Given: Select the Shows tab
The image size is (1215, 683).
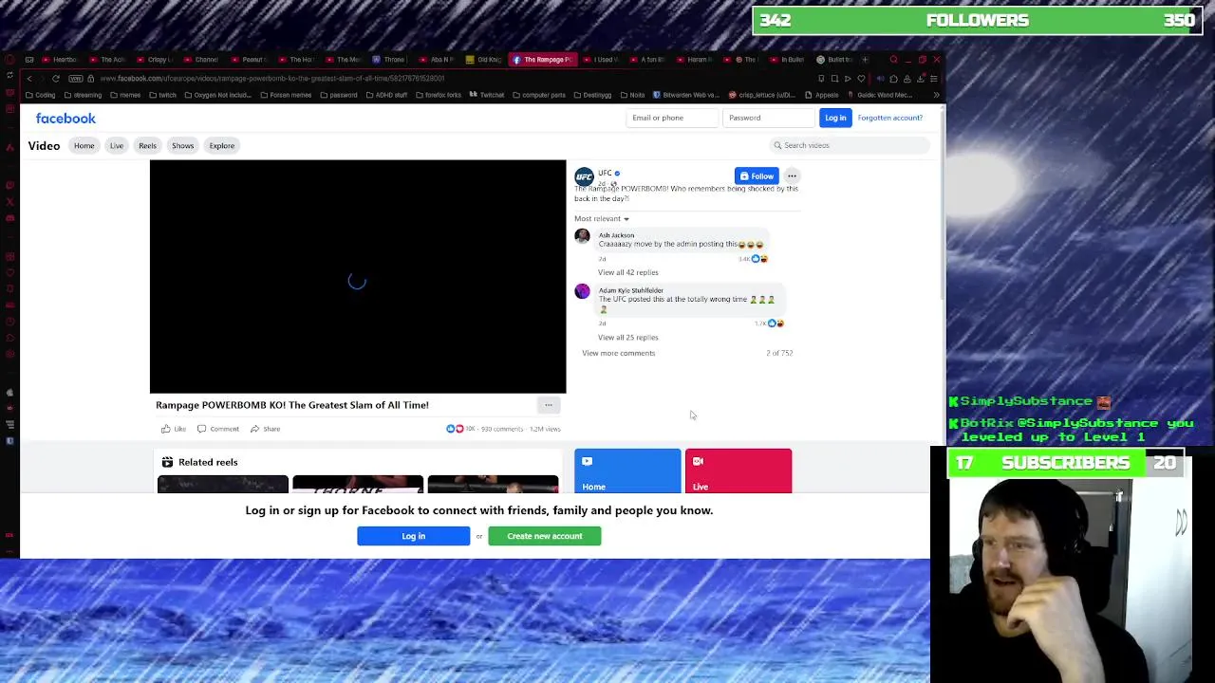Looking at the screenshot, I should [182, 145].
